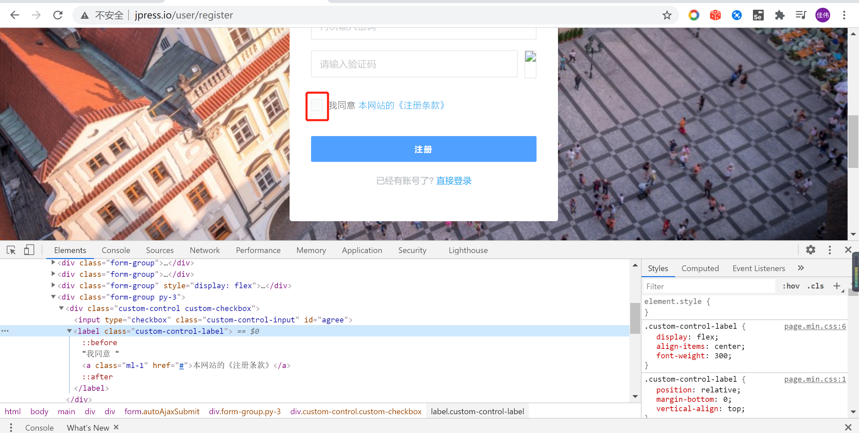Image resolution: width=859 pixels, height=433 pixels.
Task: Toggle the .cls class editor
Action: [x=815, y=286]
